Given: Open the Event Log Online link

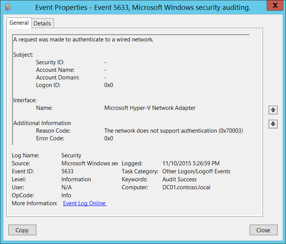Looking at the screenshot, I should [x=85, y=203].
